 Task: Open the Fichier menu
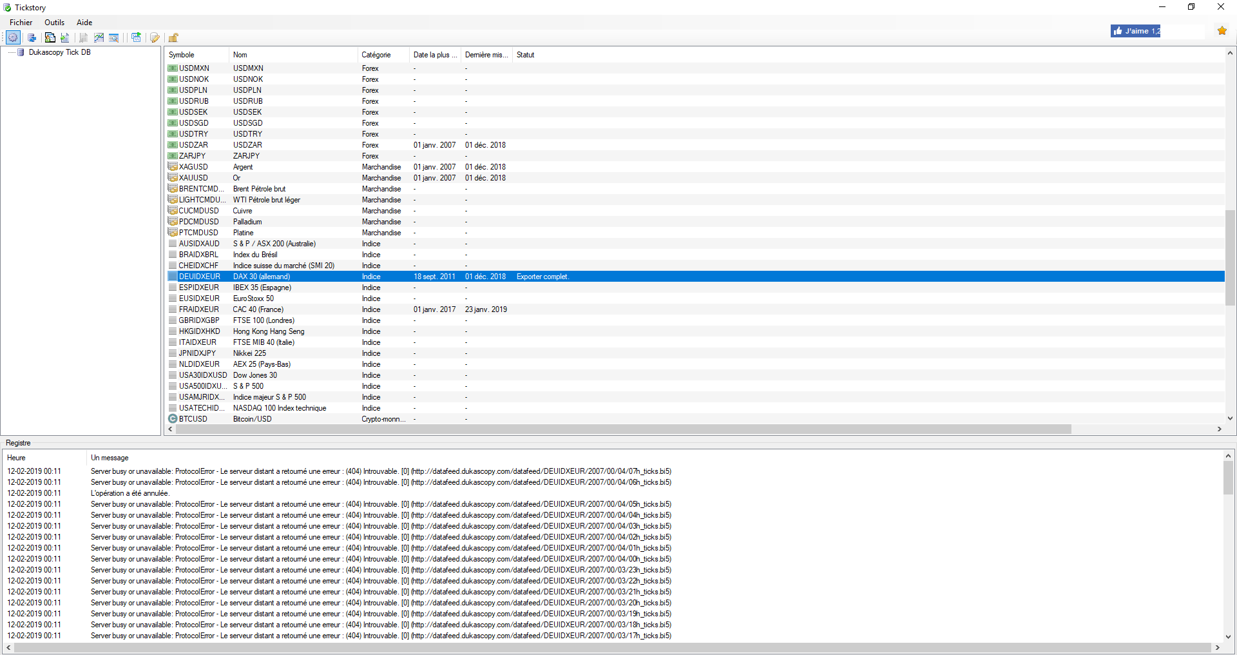tap(21, 23)
